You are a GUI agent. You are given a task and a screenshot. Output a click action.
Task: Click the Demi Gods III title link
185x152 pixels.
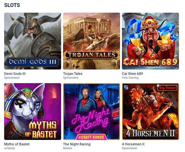pos(15,74)
